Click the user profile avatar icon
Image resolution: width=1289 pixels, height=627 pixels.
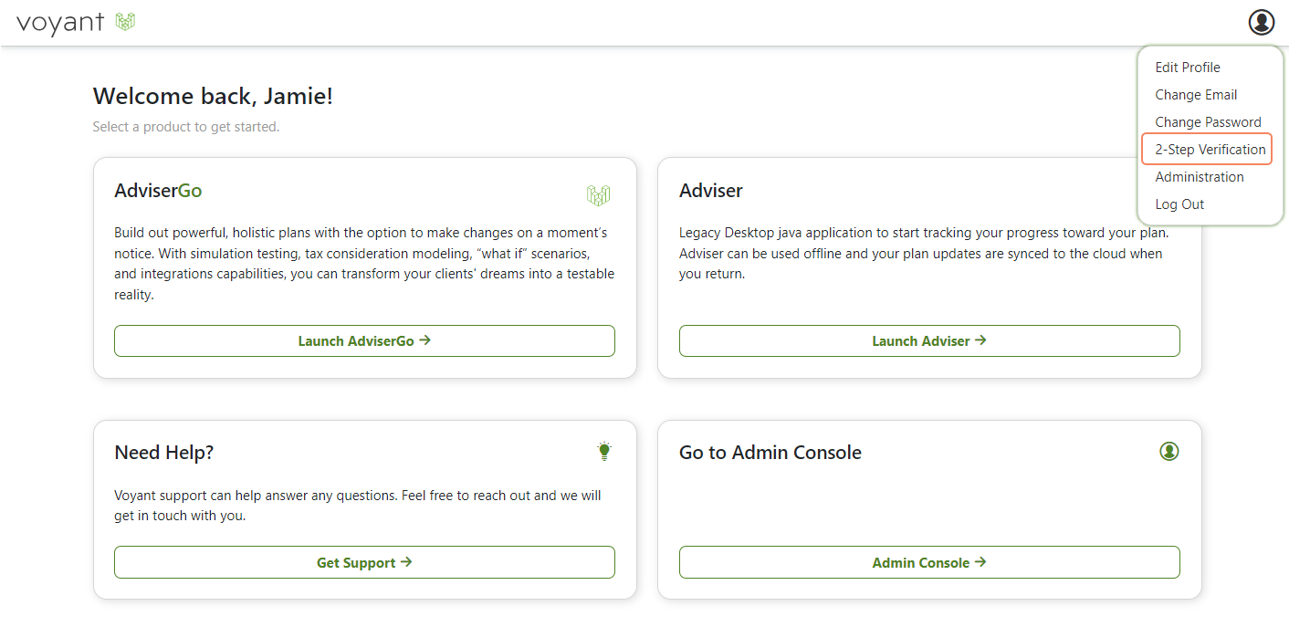click(x=1261, y=22)
